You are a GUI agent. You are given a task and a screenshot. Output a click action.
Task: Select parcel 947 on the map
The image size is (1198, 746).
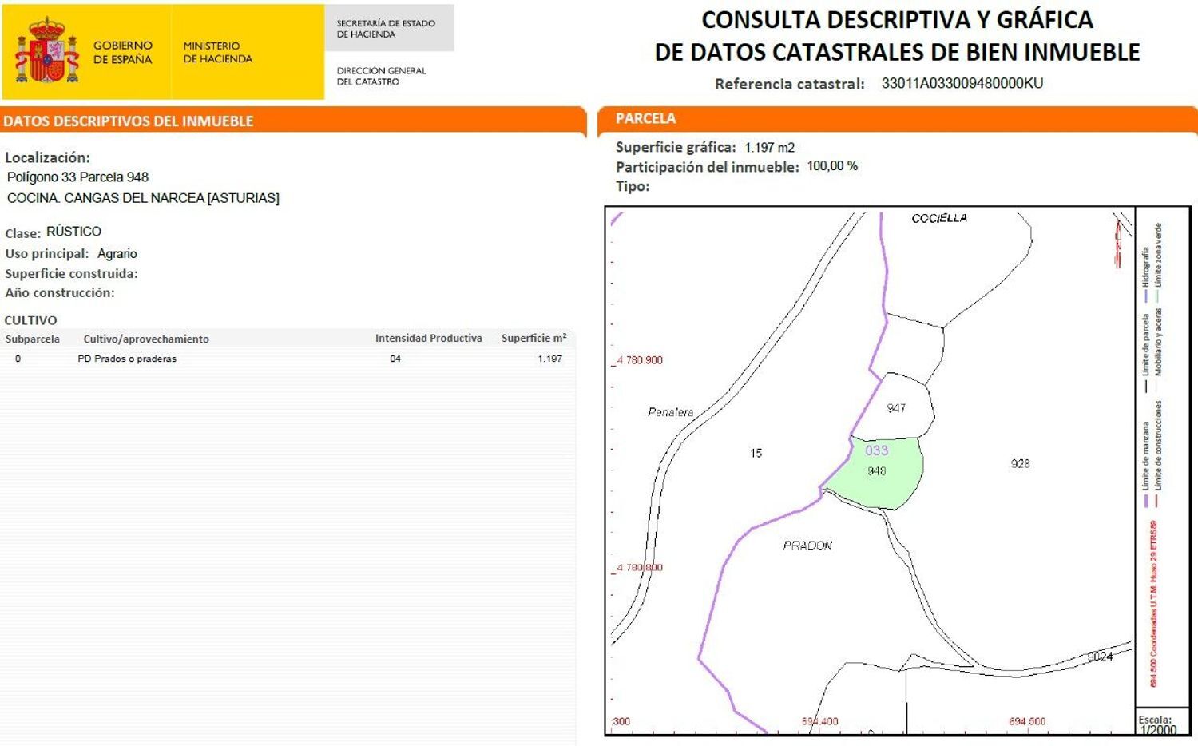click(x=896, y=408)
